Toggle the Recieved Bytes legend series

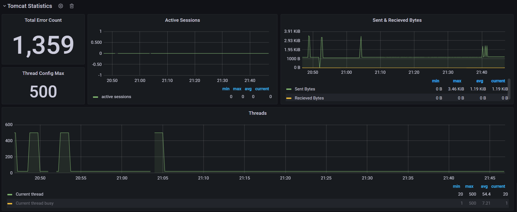pos(309,98)
